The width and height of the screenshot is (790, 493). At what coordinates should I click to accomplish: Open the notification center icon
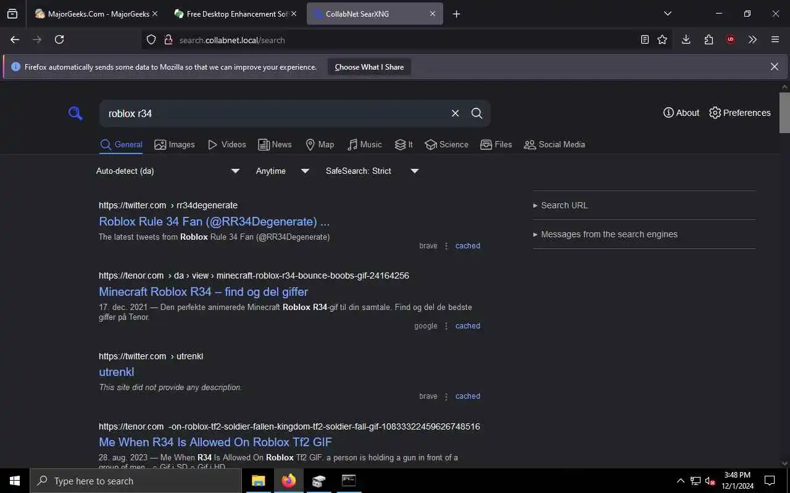[770, 481]
